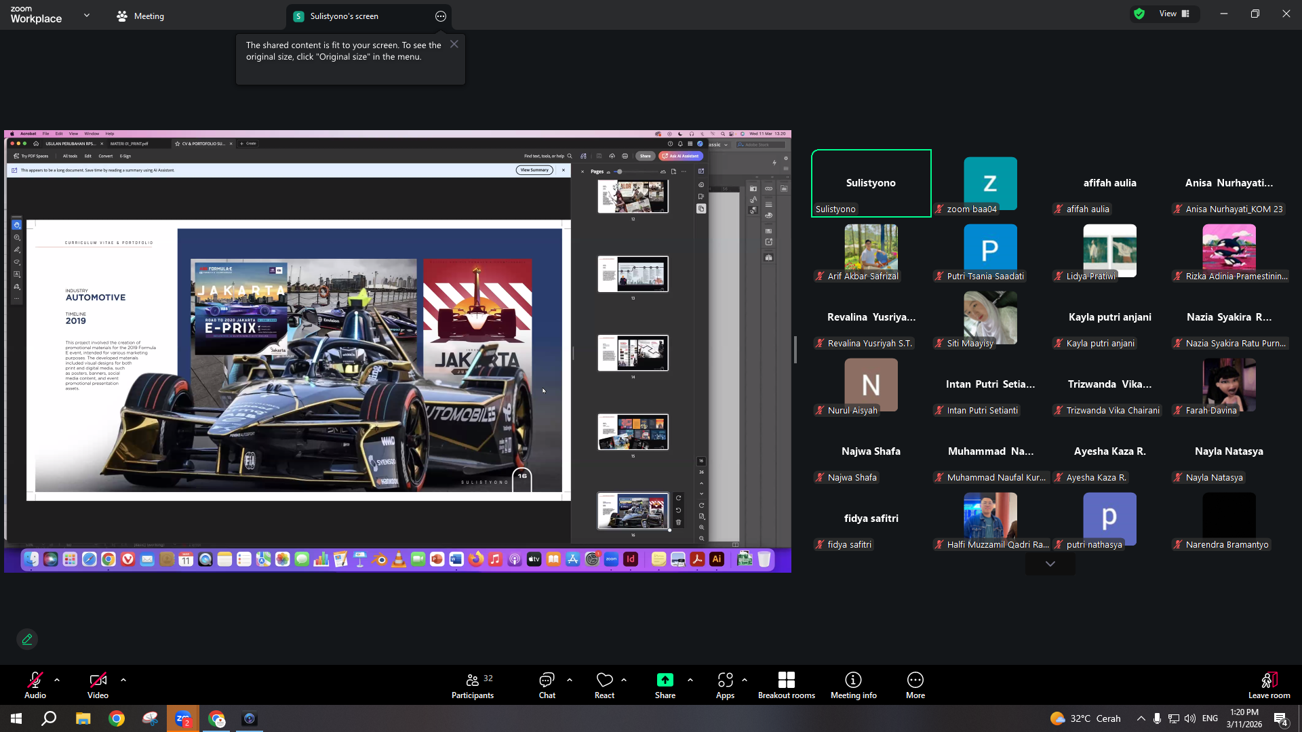Viewport: 1302px width, 732px height.
Task: Click the Zoom icon in Windows taskbar
Action: 183,718
